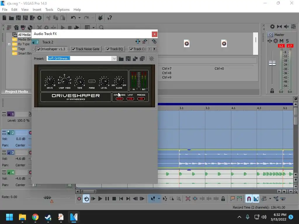299x224 pixels.
Task: Save the Driveshaper preset
Action: point(128,59)
